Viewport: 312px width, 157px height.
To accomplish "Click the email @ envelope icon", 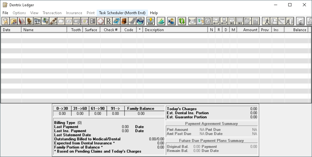I will click(x=85, y=21).
